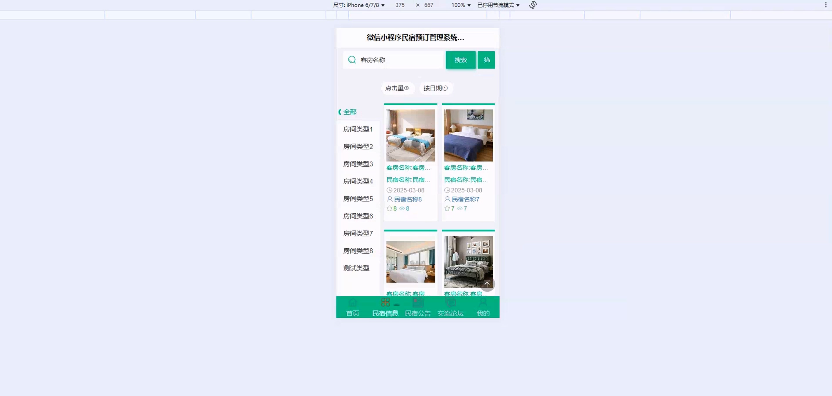Switch to 交流论坛 tab
Image resolution: width=832 pixels, height=396 pixels.
coord(450,308)
